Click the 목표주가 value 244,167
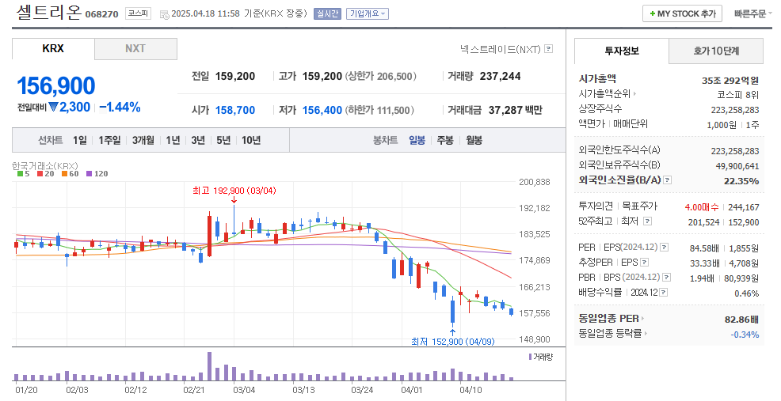Image resolution: width=781 pixels, height=401 pixels. (x=744, y=207)
